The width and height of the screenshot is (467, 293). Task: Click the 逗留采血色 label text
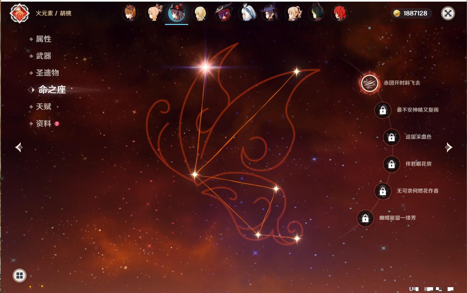click(x=418, y=137)
